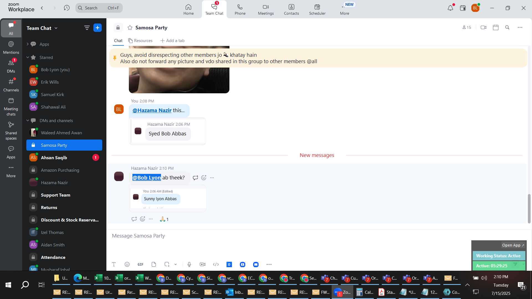The image size is (532, 299).
Task: Open the DMs sidebar section
Action: pyautogui.click(x=11, y=66)
